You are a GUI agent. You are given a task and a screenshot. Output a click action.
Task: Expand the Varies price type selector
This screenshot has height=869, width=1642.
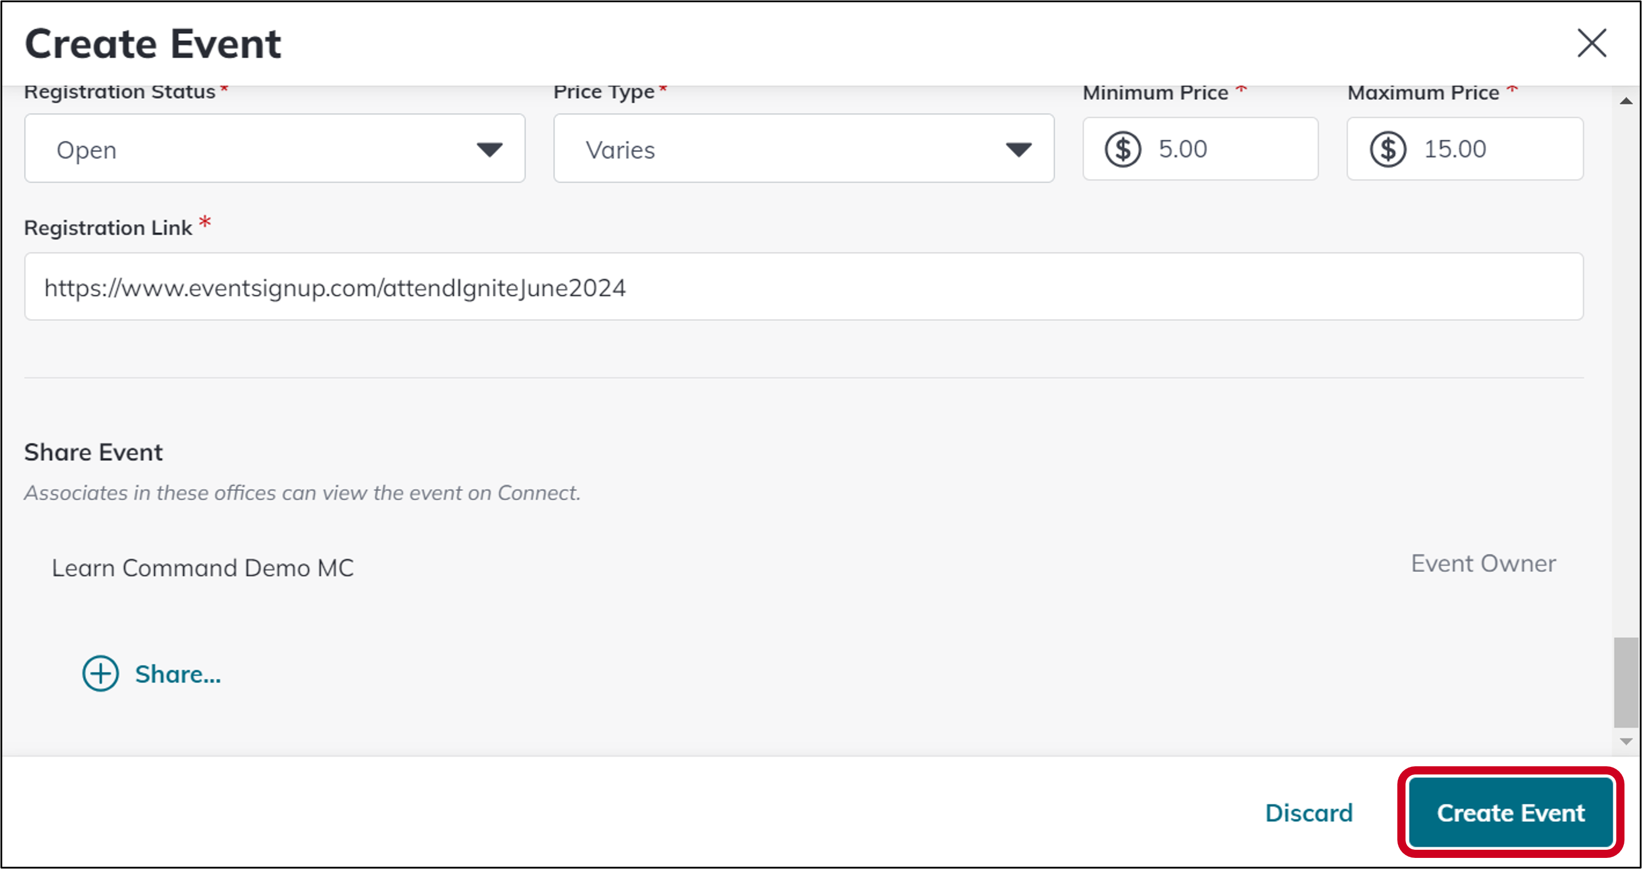pyautogui.click(x=1018, y=150)
